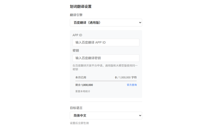The width and height of the screenshot is (212, 132).
Task: Click the 密钥 label
Action: [76, 50]
